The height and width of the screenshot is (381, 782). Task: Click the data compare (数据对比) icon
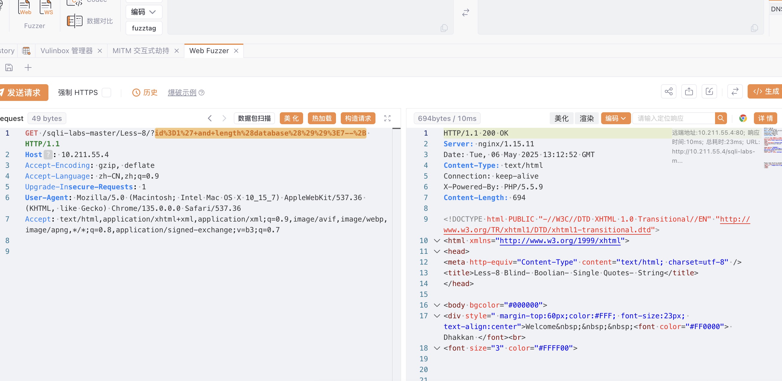74,21
